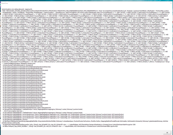Click the 'Export Error' window title
The image size is (173, 135).
(x=5, y=3)
